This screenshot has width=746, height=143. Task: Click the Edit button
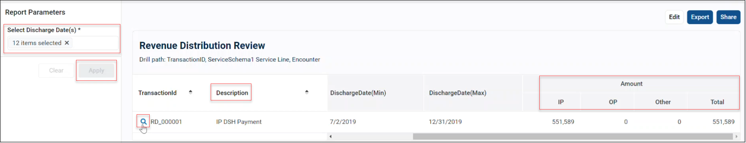pyautogui.click(x=674, y=17)
